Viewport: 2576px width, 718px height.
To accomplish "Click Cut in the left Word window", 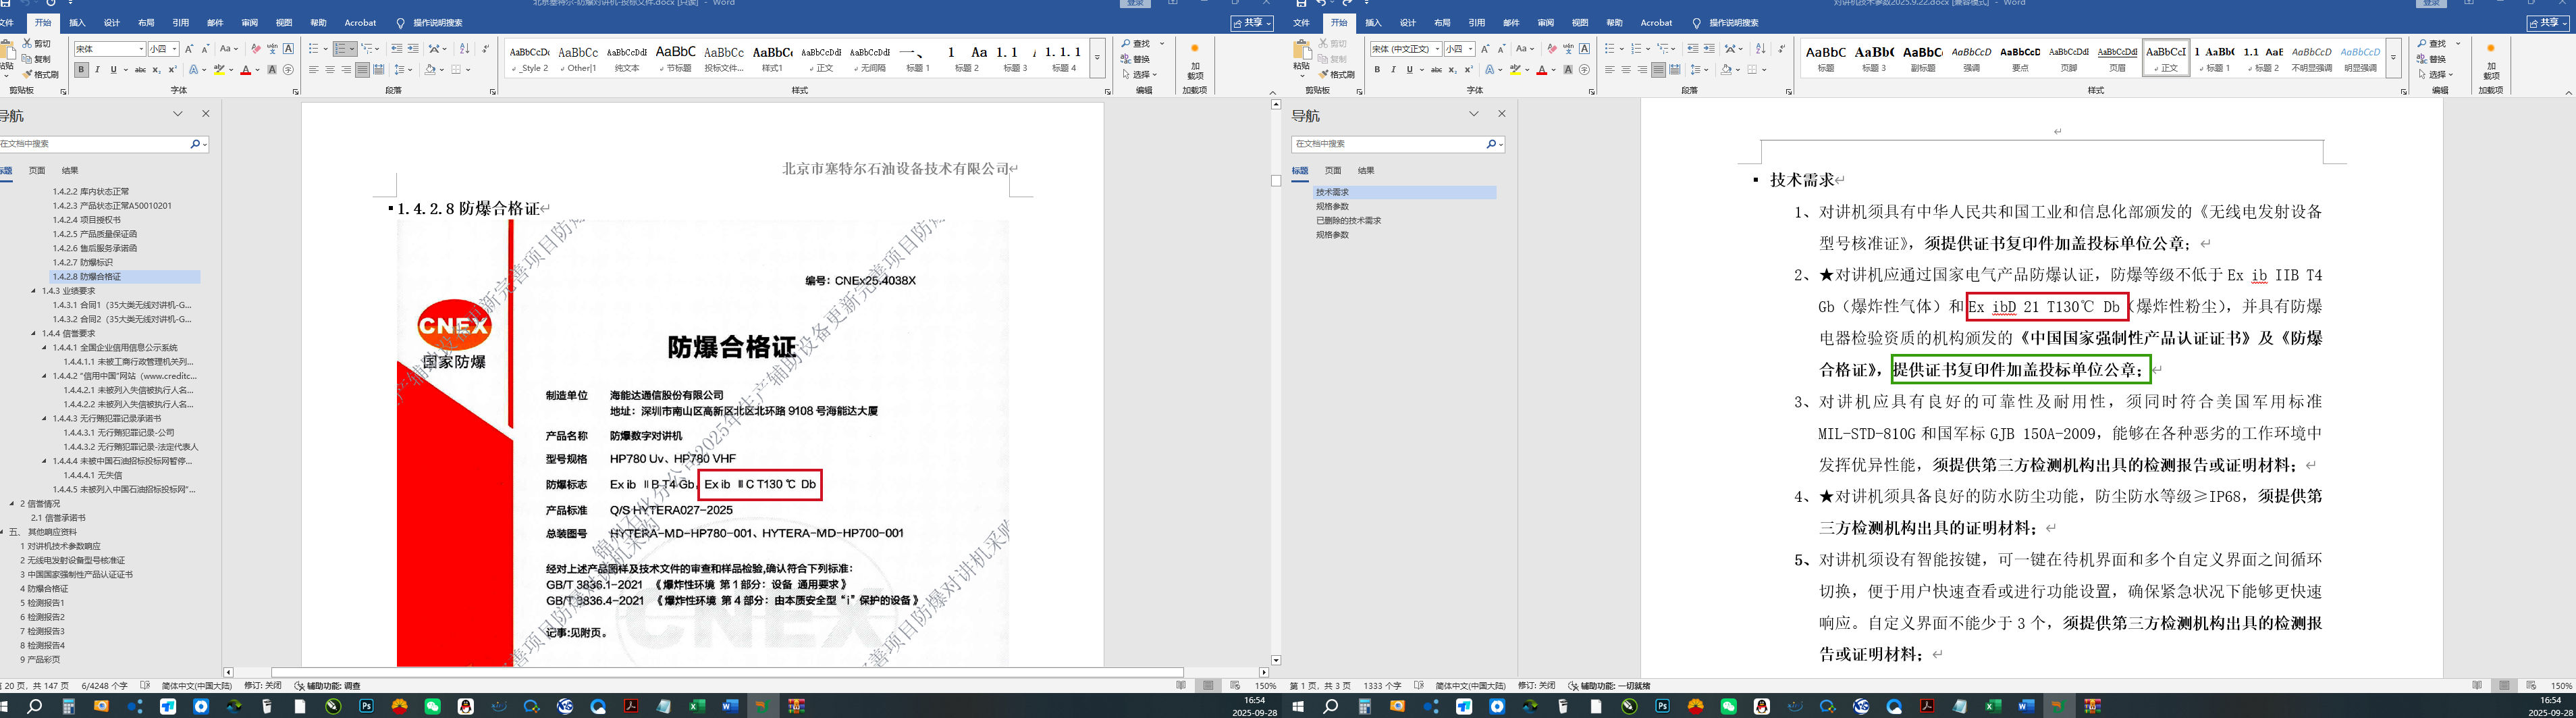I will 37,44.
